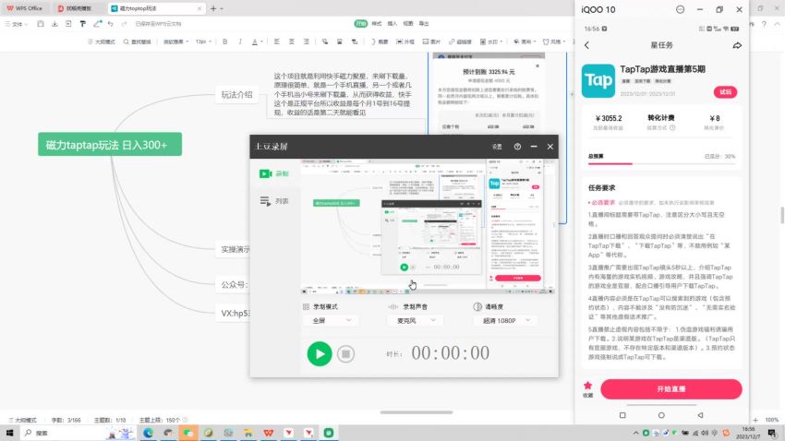The image size is (785, 441).
Task: Tap the info icon beside 结算方式
Action: click(x=673, y=128)
